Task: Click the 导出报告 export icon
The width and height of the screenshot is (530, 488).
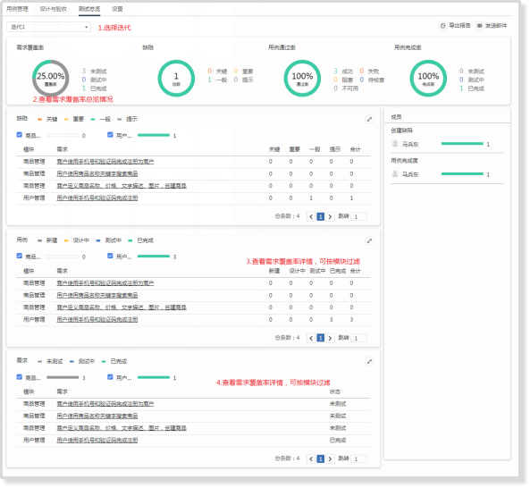Action: 442,25
